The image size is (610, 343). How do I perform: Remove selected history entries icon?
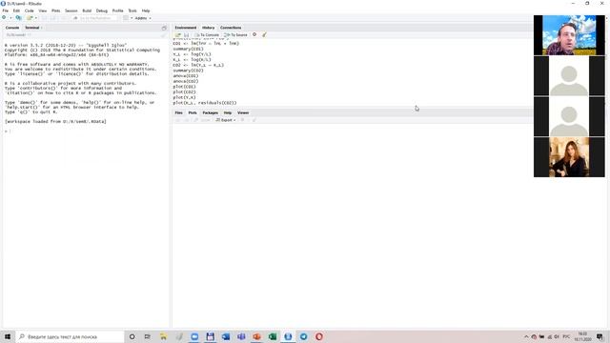click(254, 34)
